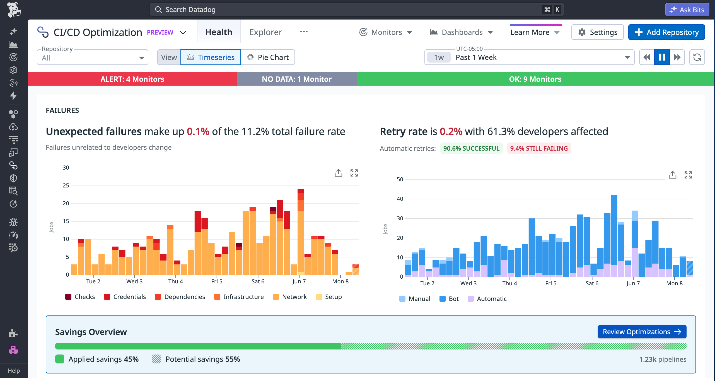Step the time range backward

click(647, 57)
